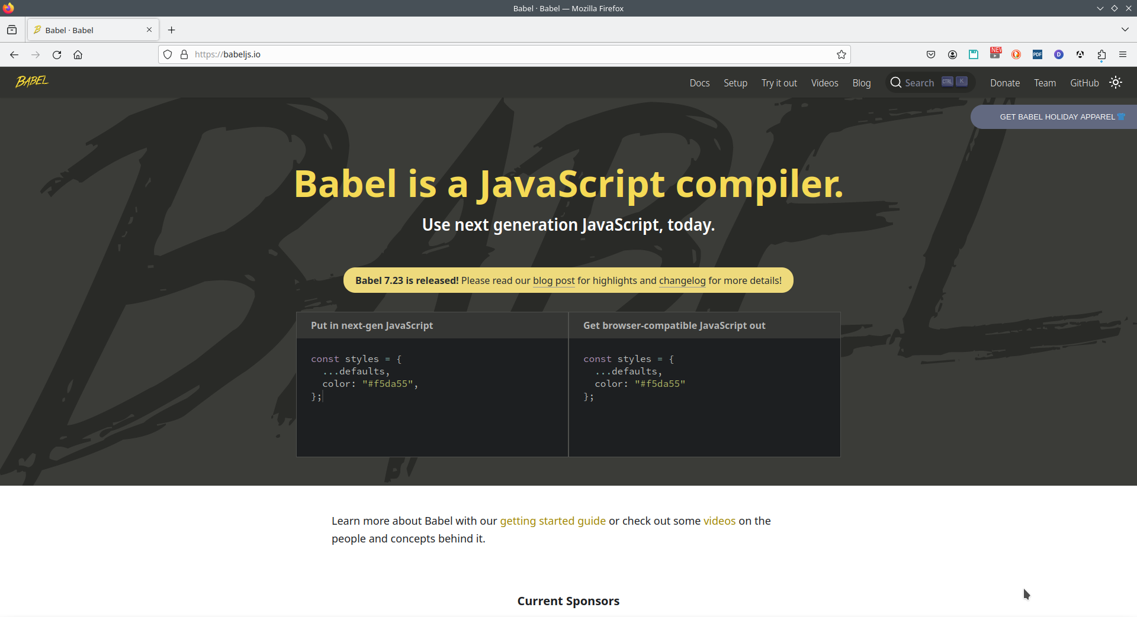Open the blog post link
Viewport: 1137px width, 617px height.
[x=554, y=280]
